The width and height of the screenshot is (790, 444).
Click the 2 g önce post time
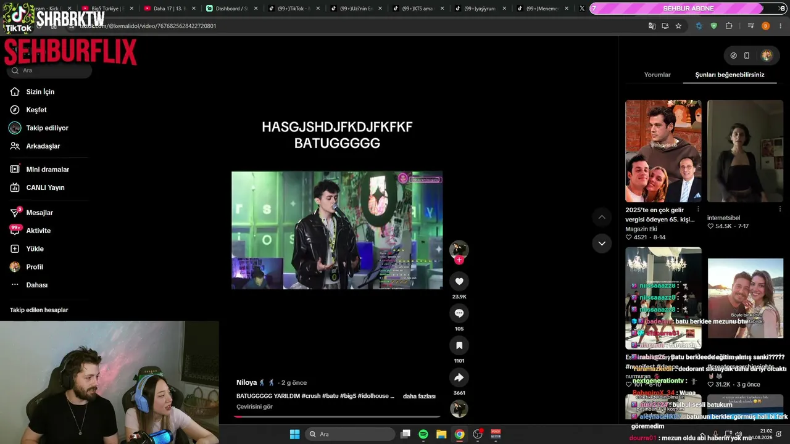coord(294,383)
